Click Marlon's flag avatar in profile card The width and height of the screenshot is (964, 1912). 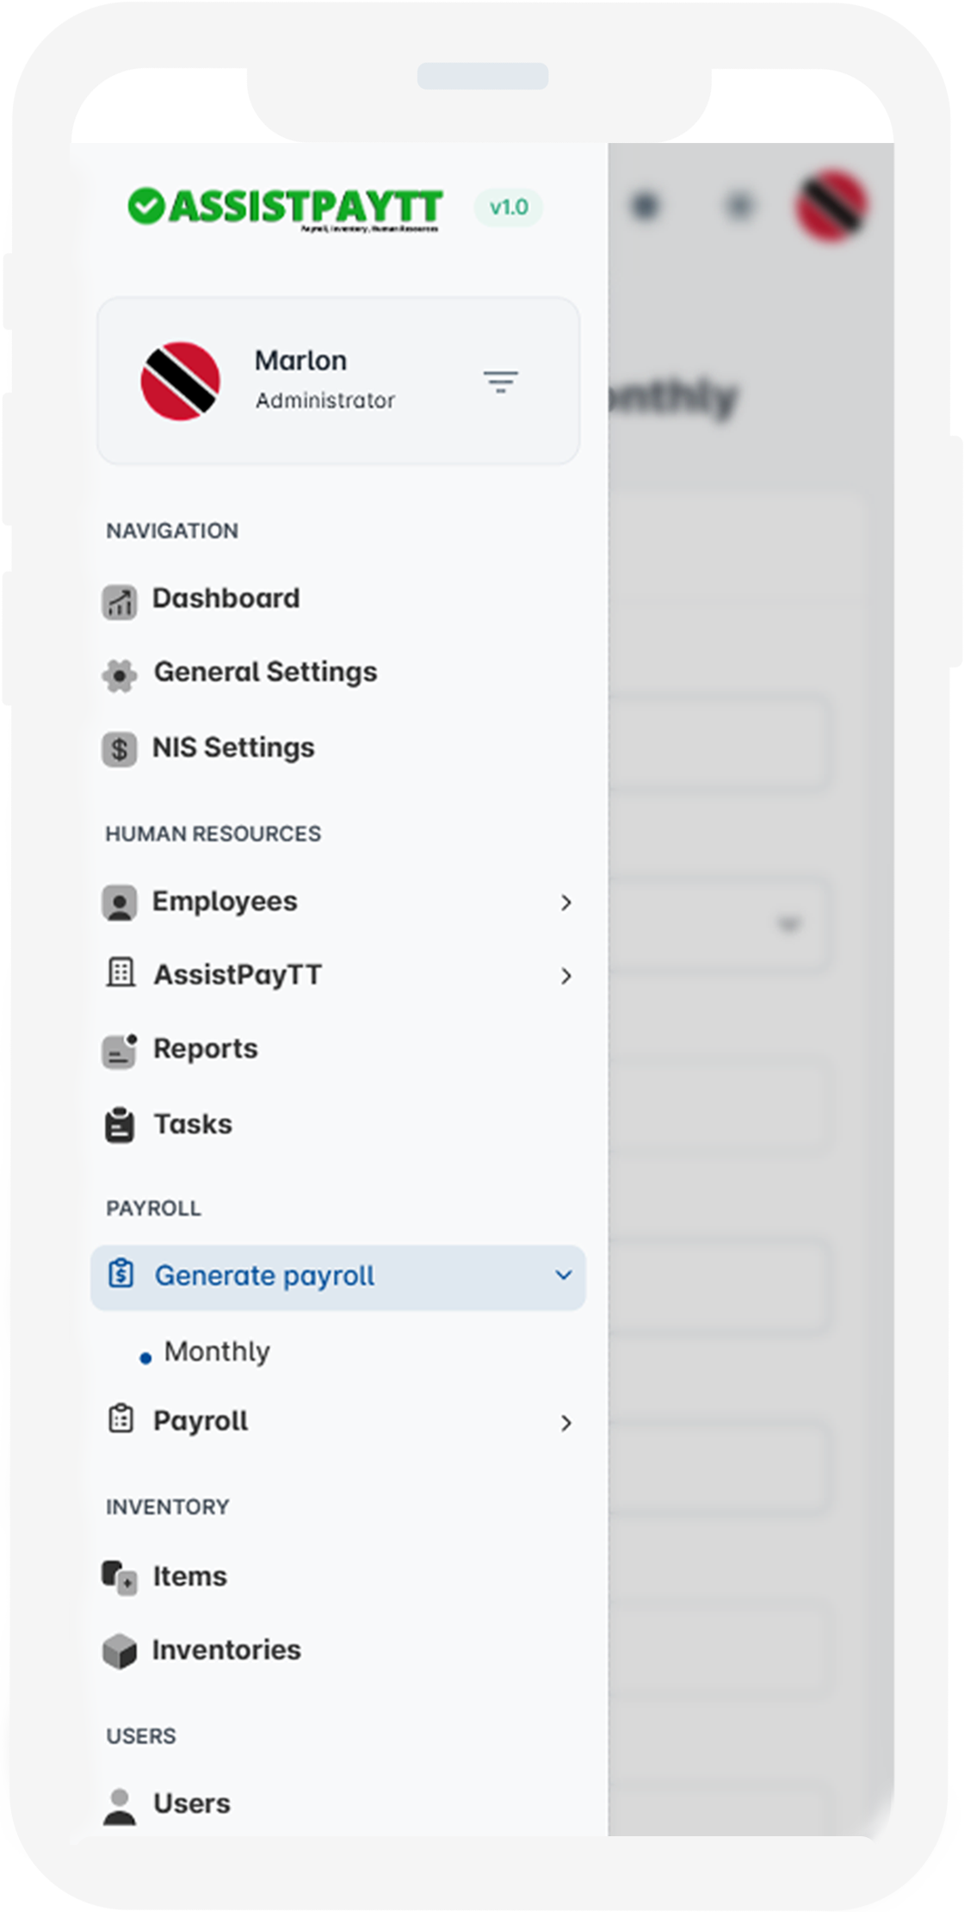(x=181, y=382)
